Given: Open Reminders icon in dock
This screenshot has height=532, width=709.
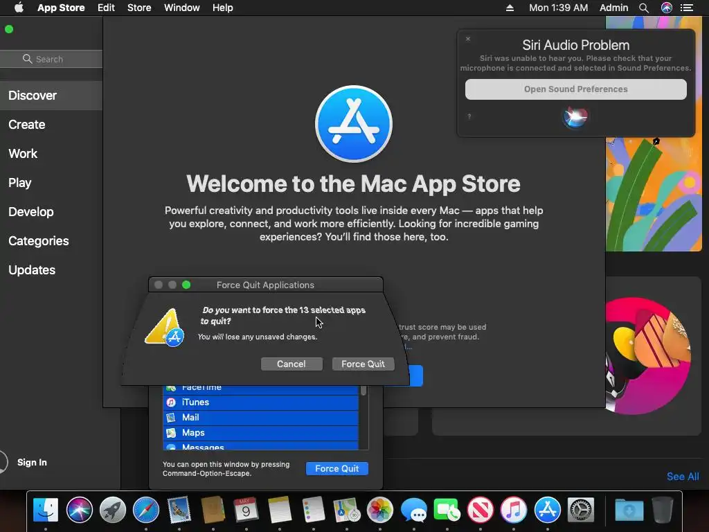Looking at the screenshot, I should 313,510.
